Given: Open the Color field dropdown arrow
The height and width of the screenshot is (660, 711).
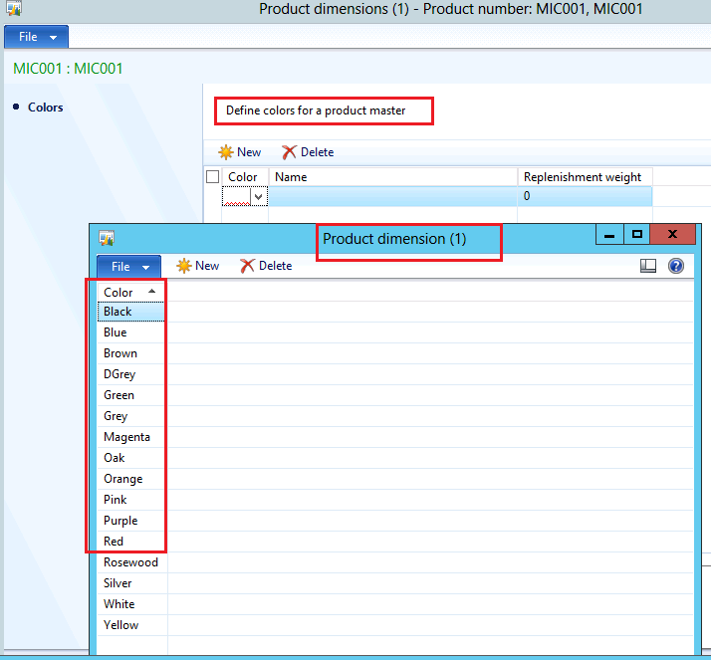Looking at the screenshot, I should pyautogui.click(x=259, y=197).
